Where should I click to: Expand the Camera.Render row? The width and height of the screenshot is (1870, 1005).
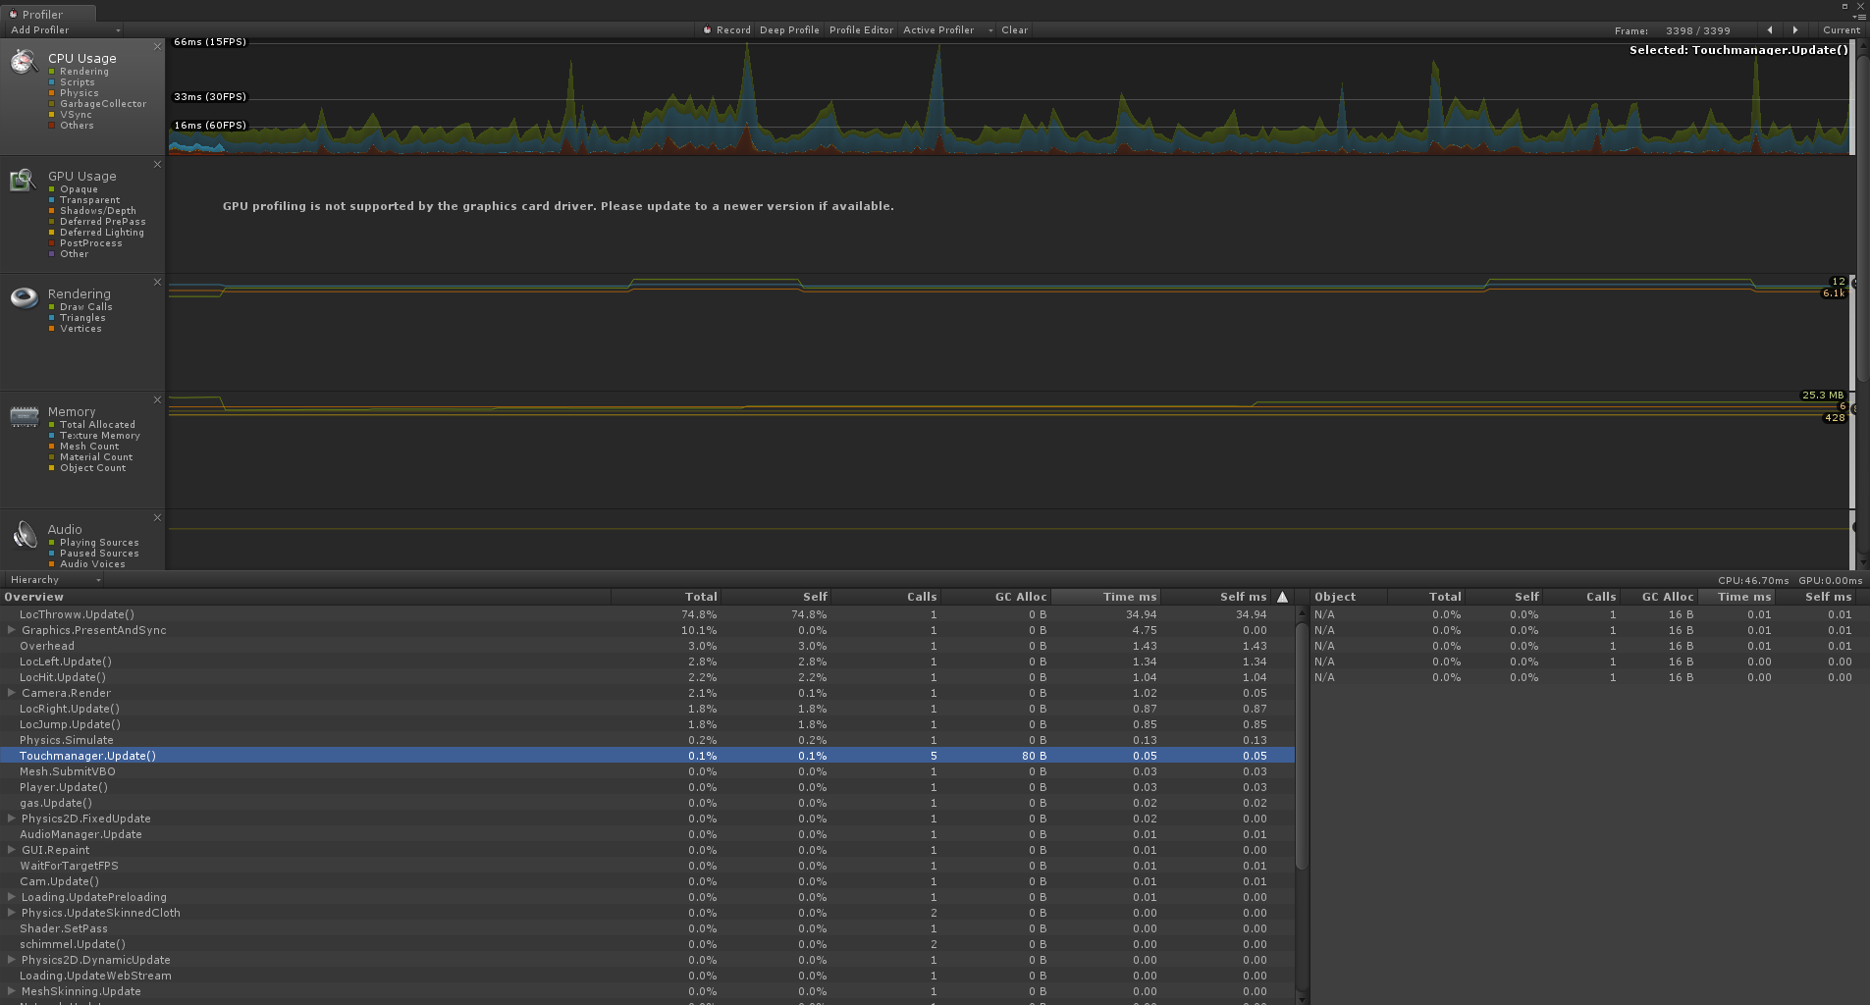pyautogui.click(x=11, y=693)
